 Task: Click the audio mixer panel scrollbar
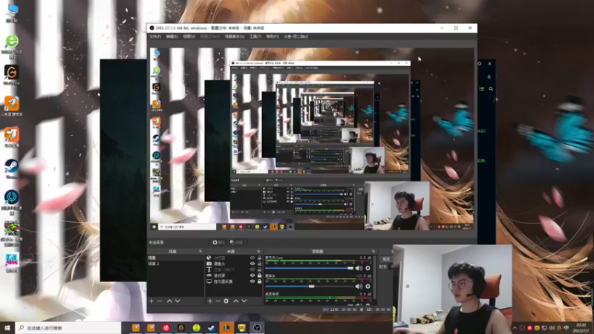(x=375, y=278)
